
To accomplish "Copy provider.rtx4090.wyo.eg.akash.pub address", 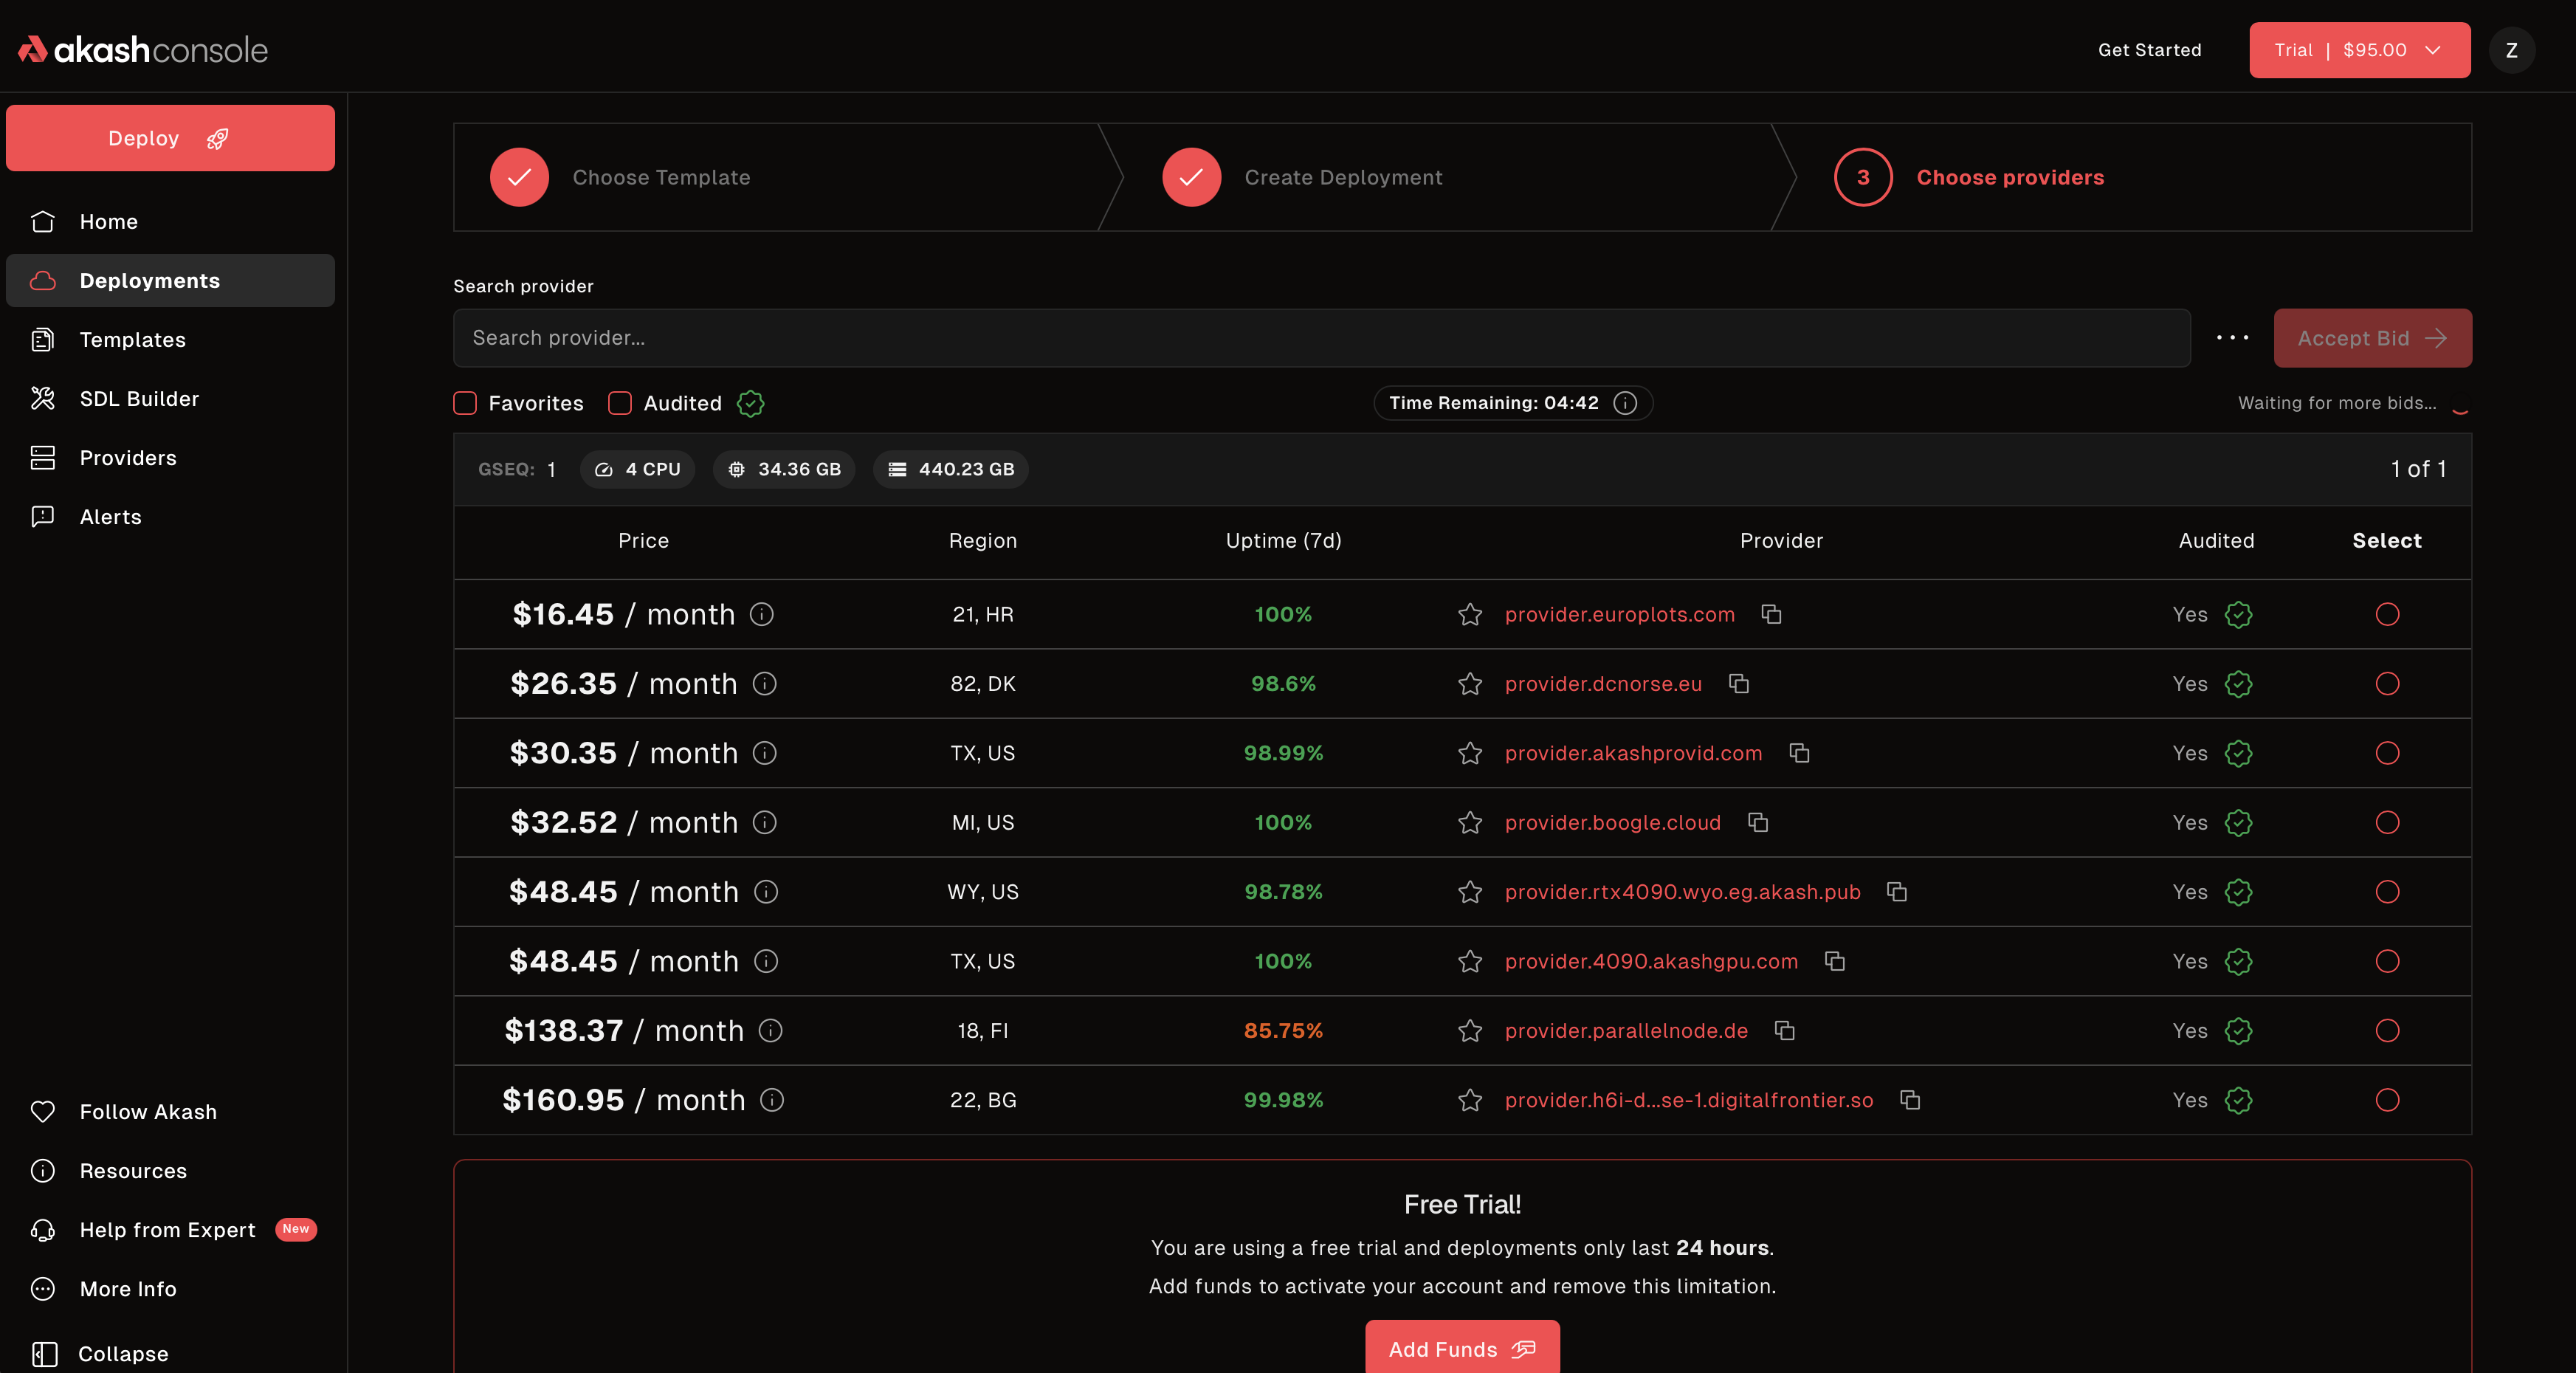I will click(1897, 891).
